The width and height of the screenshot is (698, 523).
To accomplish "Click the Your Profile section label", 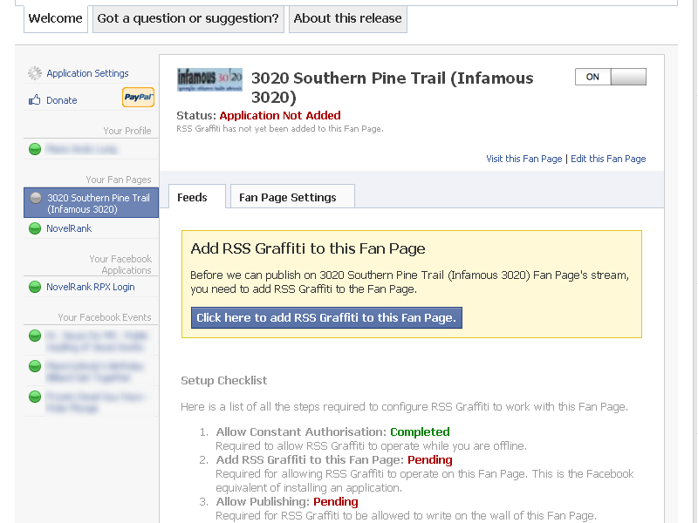I will 127,131.
